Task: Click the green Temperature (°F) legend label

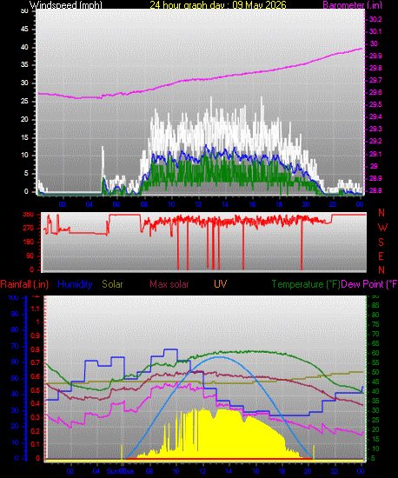Action: 306,284
